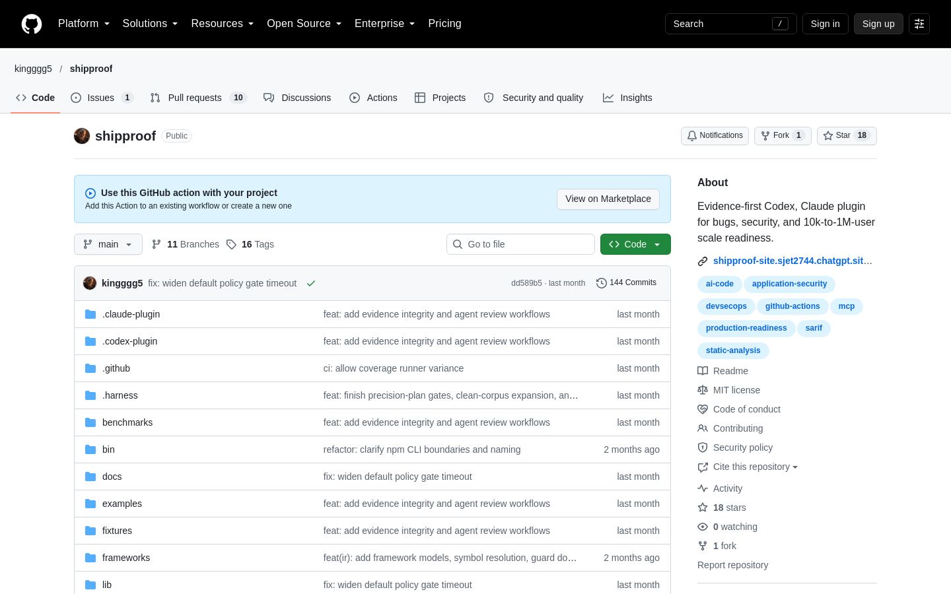Expand the Open Source dropdown

coord(304,24)
